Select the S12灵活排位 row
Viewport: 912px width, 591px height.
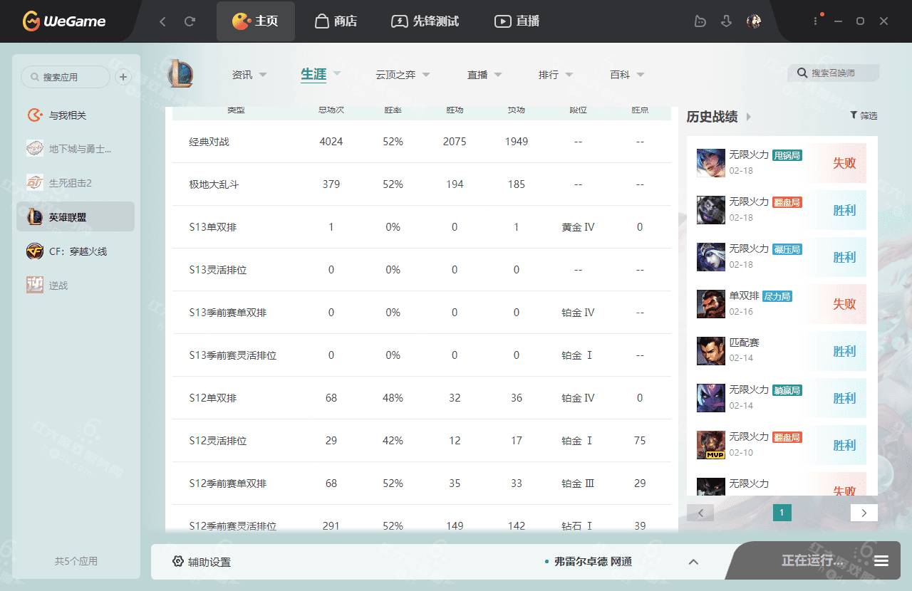click(422, 441)
